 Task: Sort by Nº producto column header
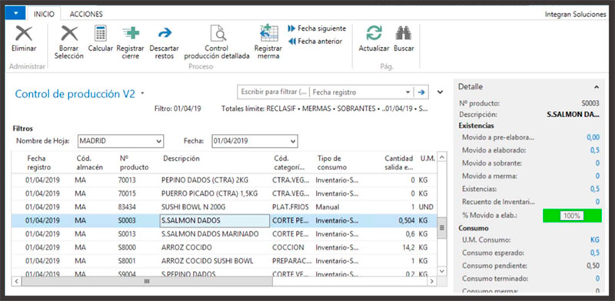134,162
